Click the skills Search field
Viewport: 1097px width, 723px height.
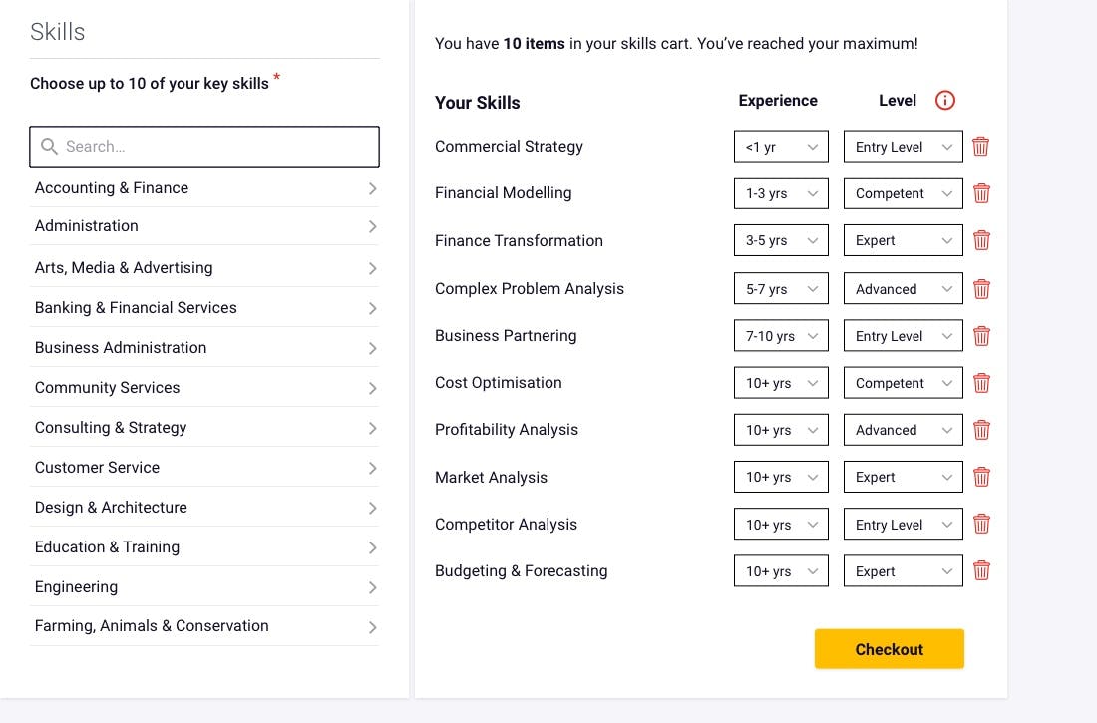click(204, 147)
